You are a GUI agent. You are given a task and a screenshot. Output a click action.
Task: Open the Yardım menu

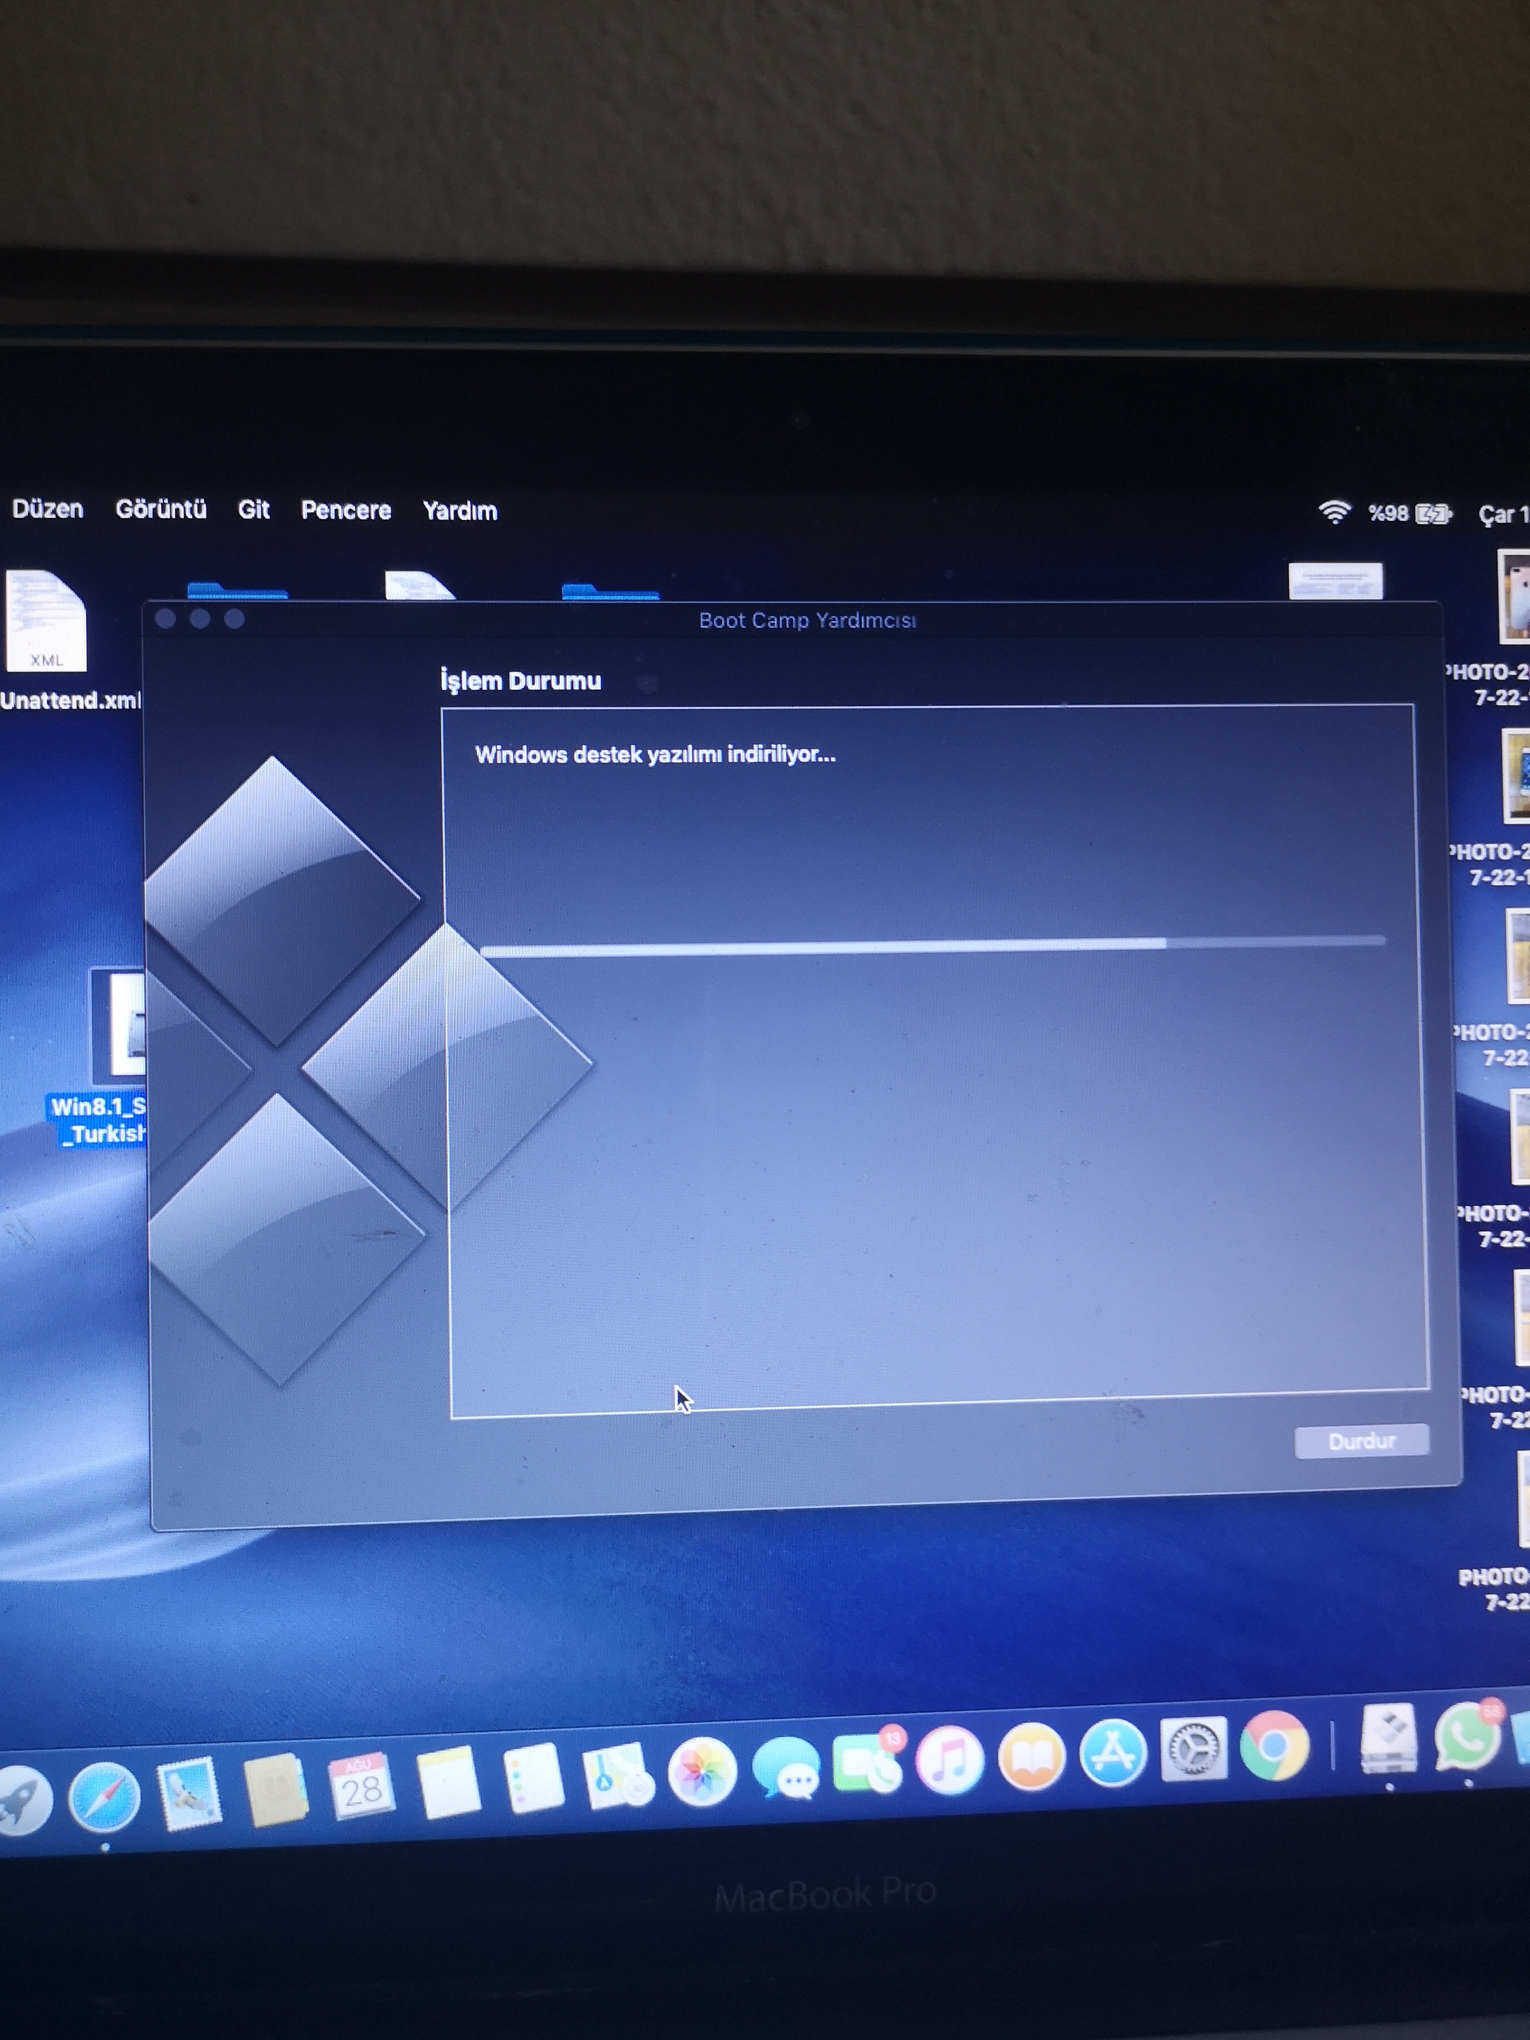click(x=459, y=511)
